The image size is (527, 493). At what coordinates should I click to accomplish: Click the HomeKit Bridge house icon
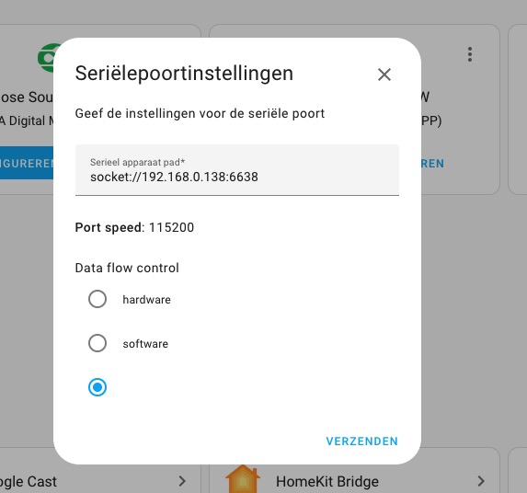coord(243,479)
